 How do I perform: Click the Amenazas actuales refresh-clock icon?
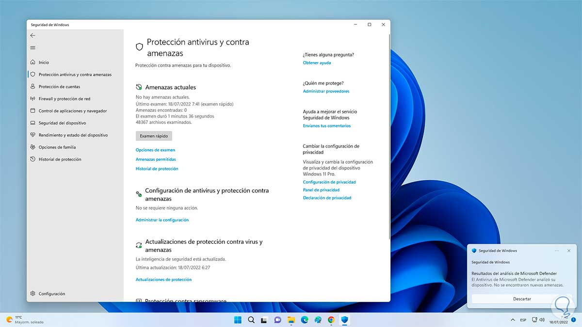coord(139,87)
